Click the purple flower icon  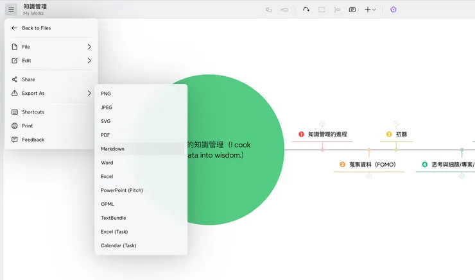393,10
